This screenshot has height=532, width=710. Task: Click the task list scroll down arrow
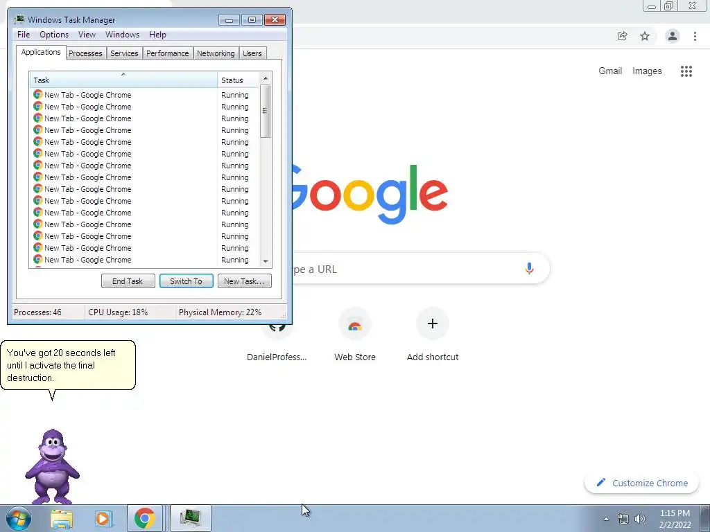266,261
